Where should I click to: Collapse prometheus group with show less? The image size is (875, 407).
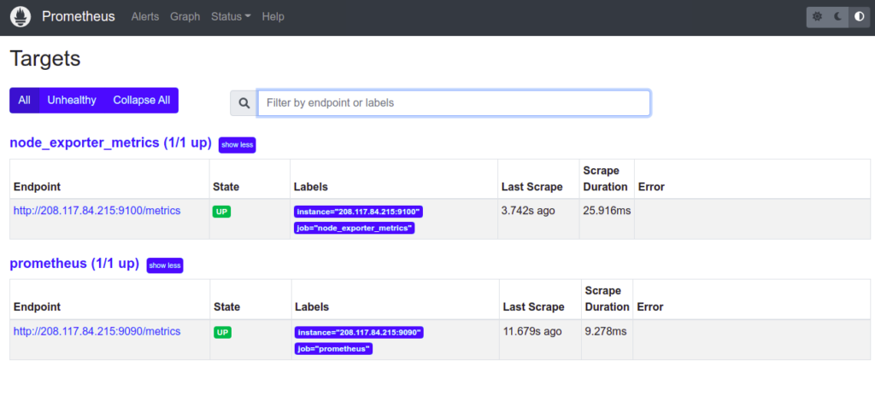pos(165,265)
